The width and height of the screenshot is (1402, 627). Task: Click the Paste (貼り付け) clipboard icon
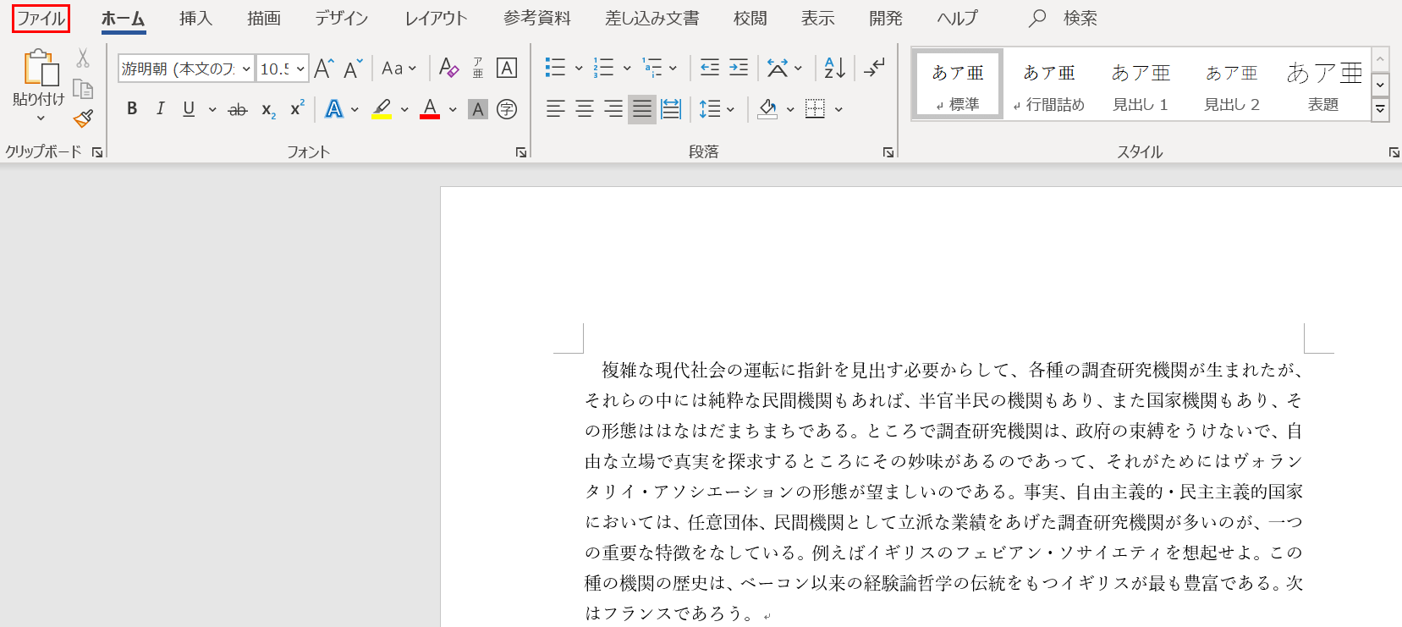(41, 69)
